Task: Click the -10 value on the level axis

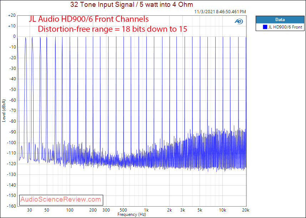Action: [x=12, y=47]
